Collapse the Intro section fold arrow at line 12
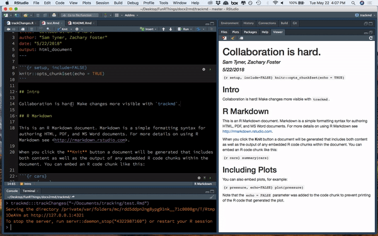This screenshot has width=378, height=236. [16, 92]
